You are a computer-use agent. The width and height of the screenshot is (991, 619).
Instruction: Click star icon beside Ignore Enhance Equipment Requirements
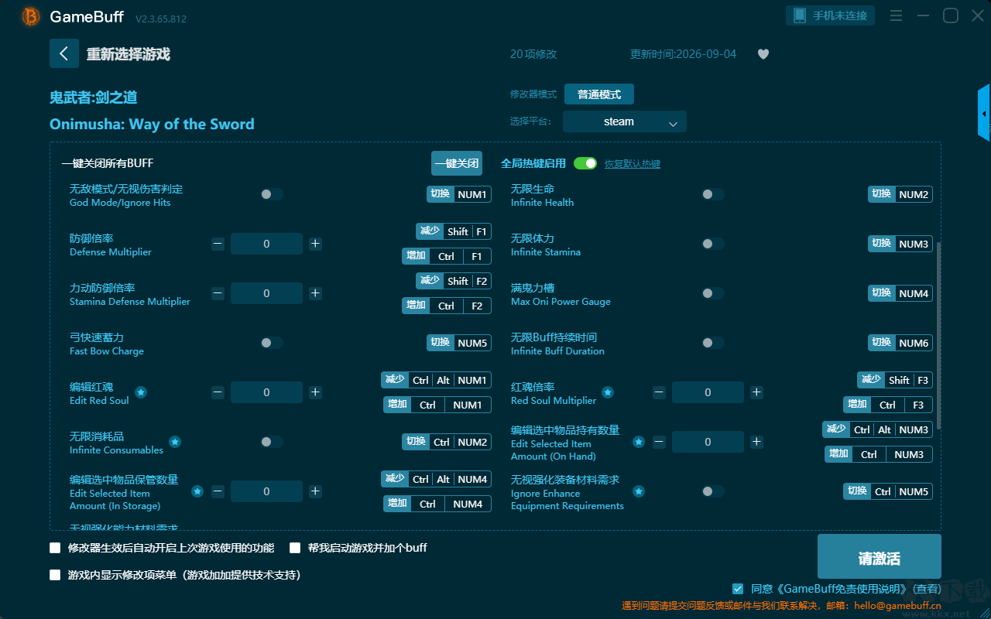(x=639, y=491)
